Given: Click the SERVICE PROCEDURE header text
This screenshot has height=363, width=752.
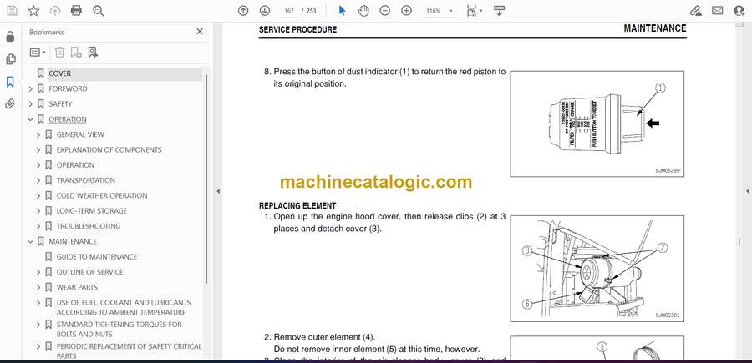Looking at the screenshot, I should [297, 30].
